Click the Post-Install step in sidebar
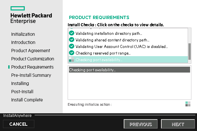The width and height of the screenshot is (197, 131). pyautogui.click(x=22, y=92)
